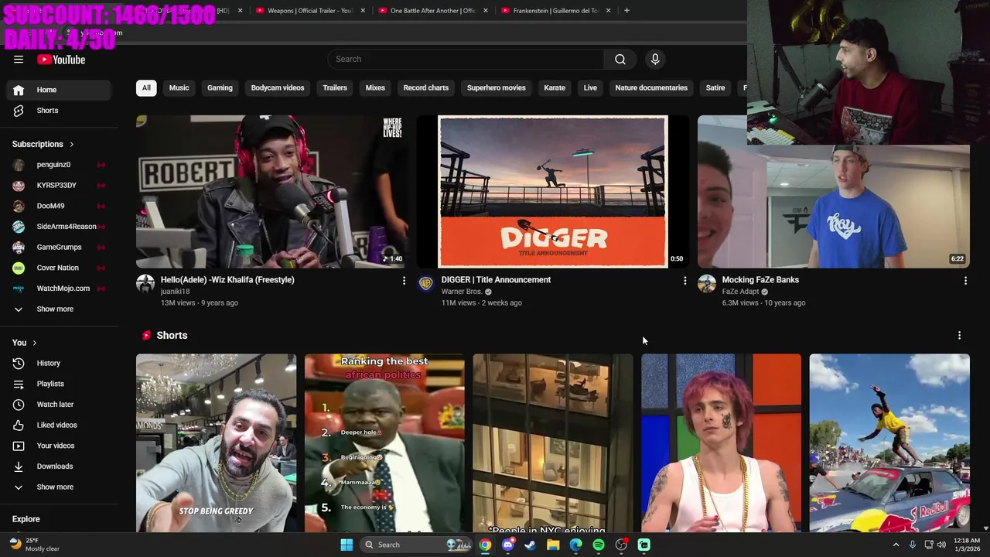
Task: Open options menu for Wiz Khalifa Freestyle video
Action: [x=404, y=281]
